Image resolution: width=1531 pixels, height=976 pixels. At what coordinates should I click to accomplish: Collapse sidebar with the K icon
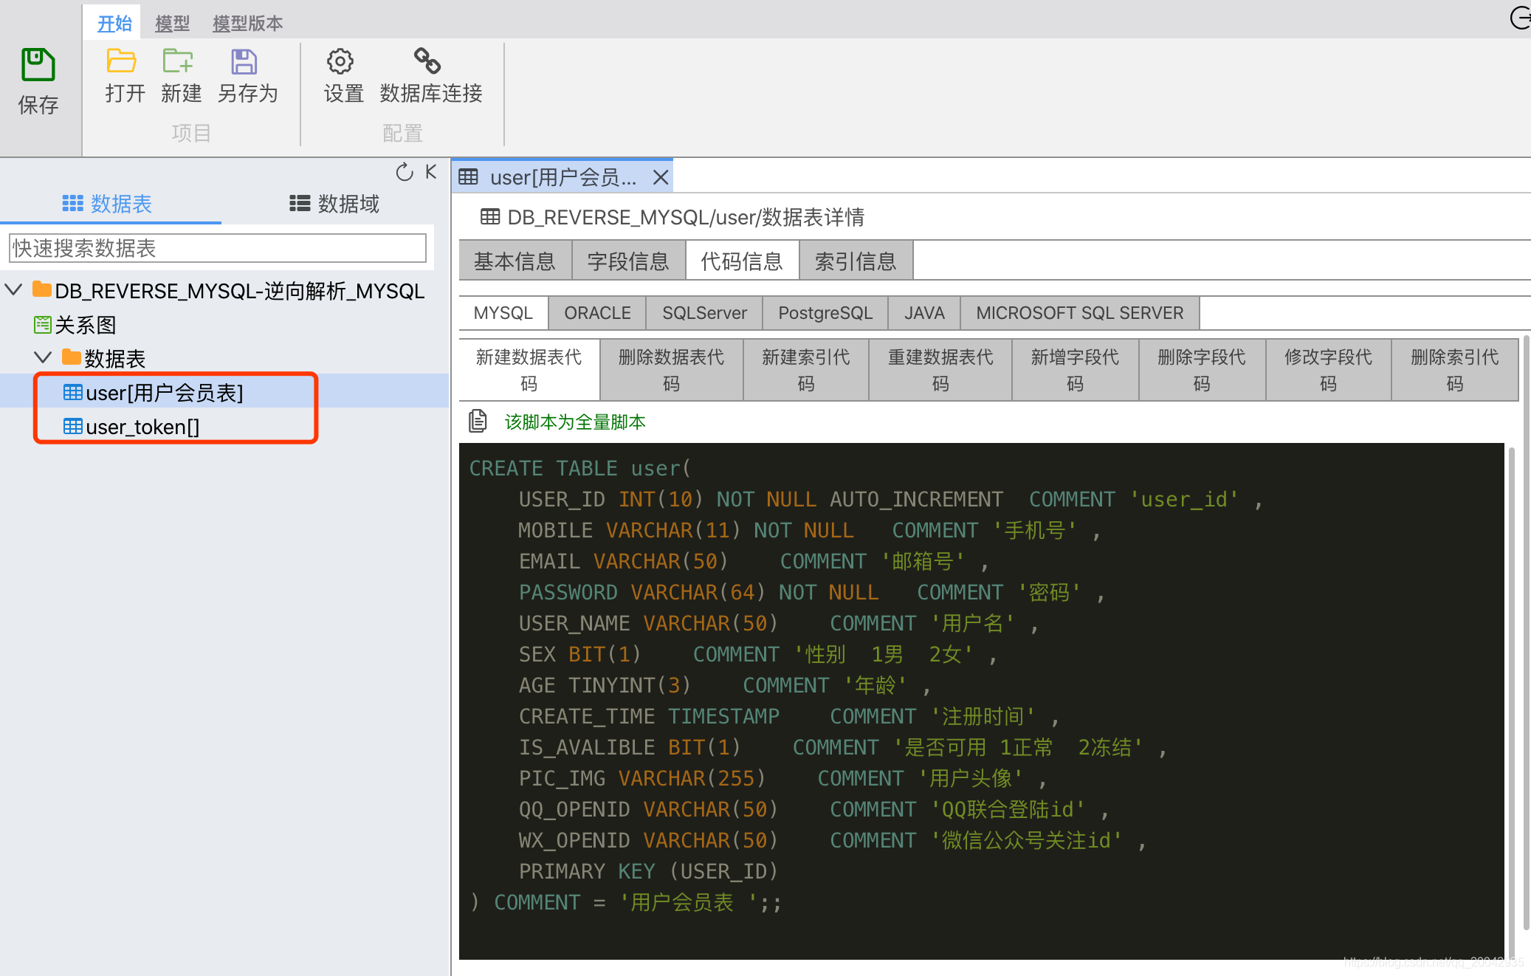431,172
